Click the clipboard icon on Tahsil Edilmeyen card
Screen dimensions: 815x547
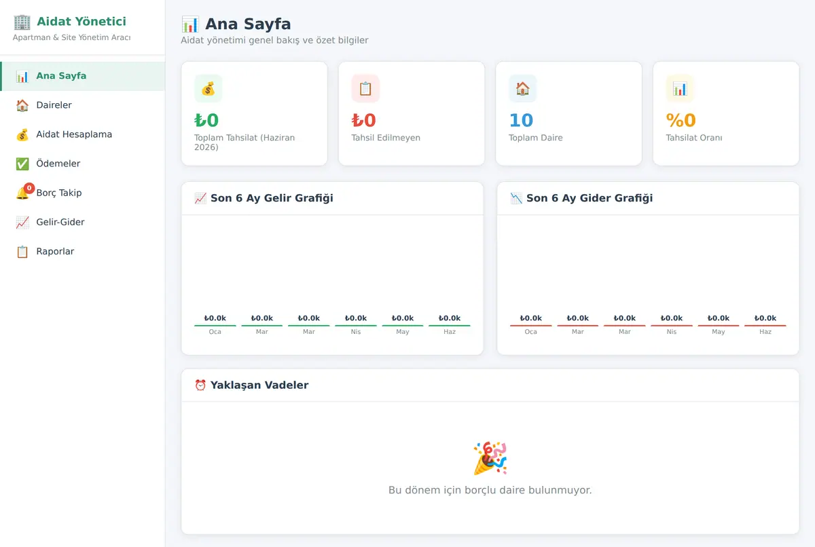click(x=365, y=89)
